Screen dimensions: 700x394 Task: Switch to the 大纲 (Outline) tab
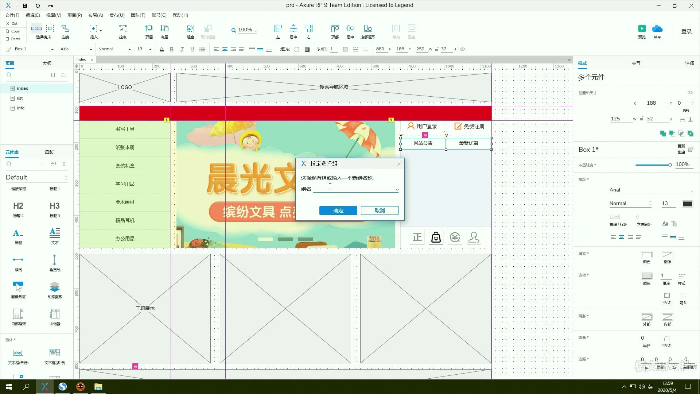point(47,63)
